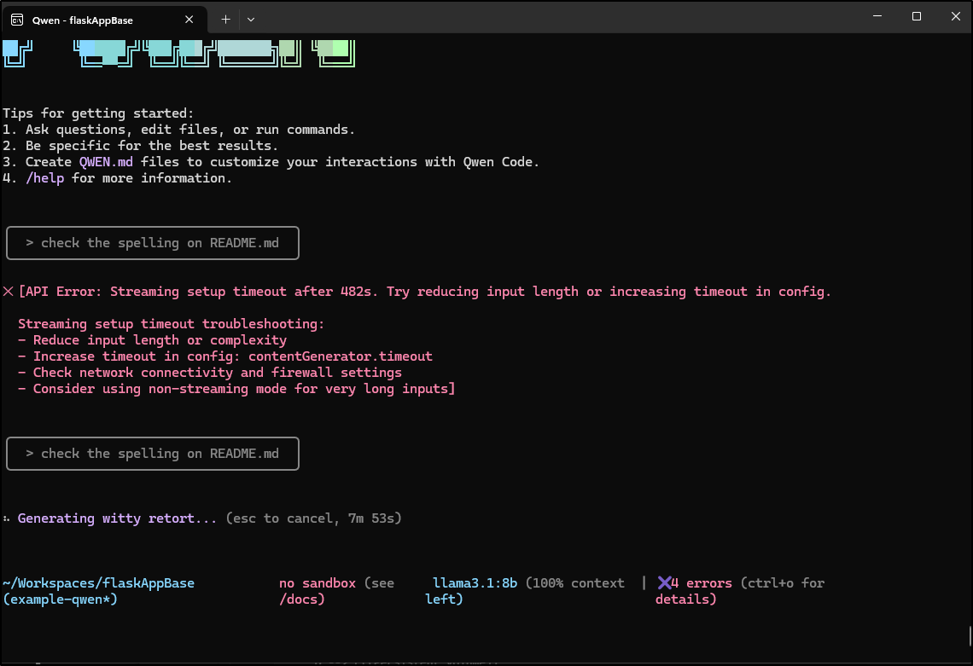The height and width of the screenshot is (666, 973).
Task: Click the 'no sandbox' status text
Action: point(318,583)
